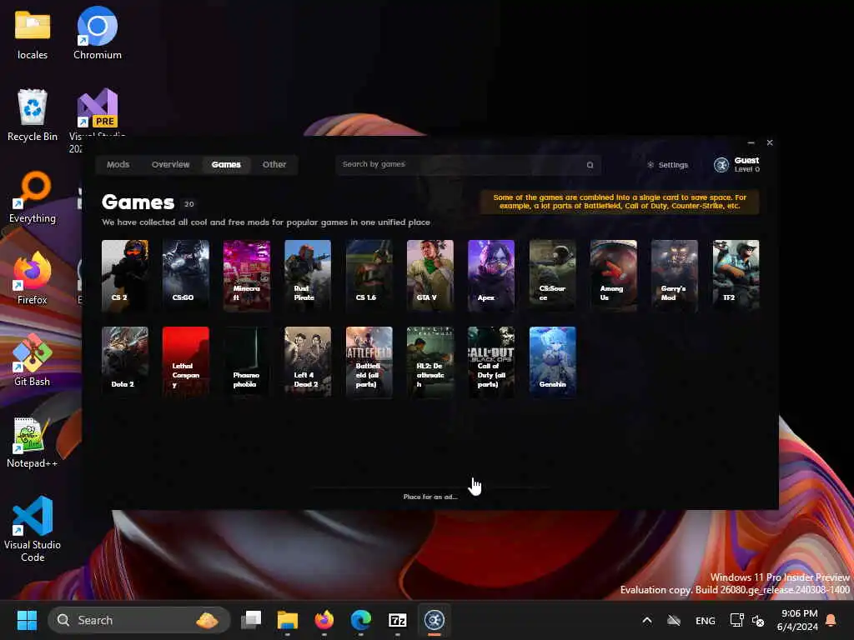Launch Chromium from the desktop

(98, 33)
